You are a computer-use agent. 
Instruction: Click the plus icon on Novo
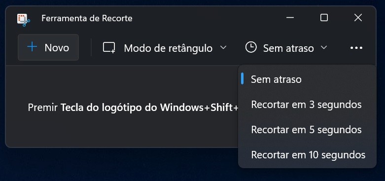[x=32, y=47]
